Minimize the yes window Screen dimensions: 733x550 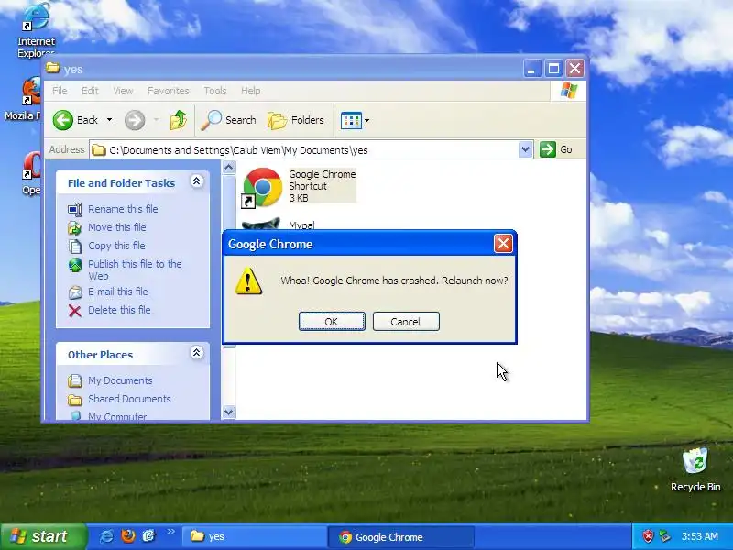(x=531, y=69)
